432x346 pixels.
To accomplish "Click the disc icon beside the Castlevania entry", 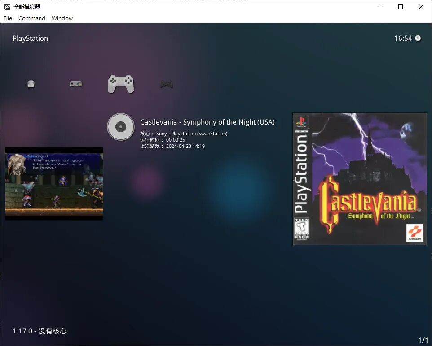I will 121,127.
